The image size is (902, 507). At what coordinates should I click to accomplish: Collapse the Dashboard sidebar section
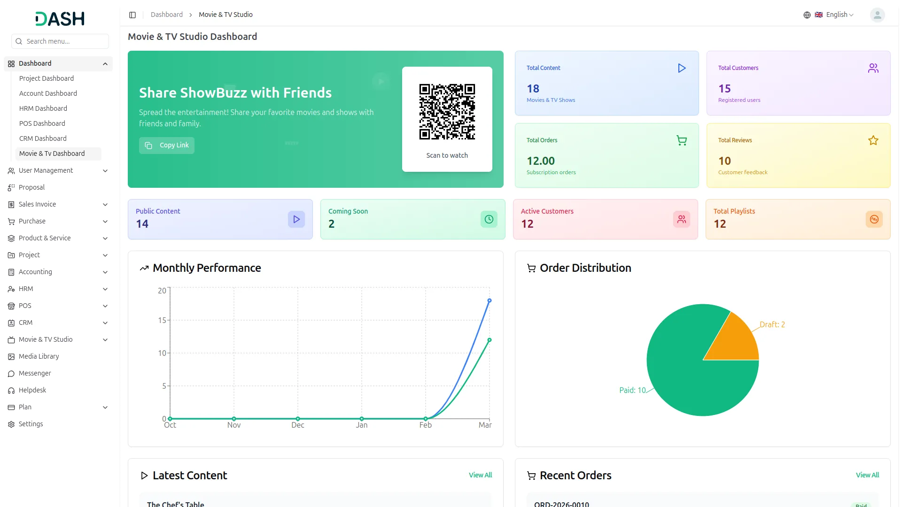(105, 64)
